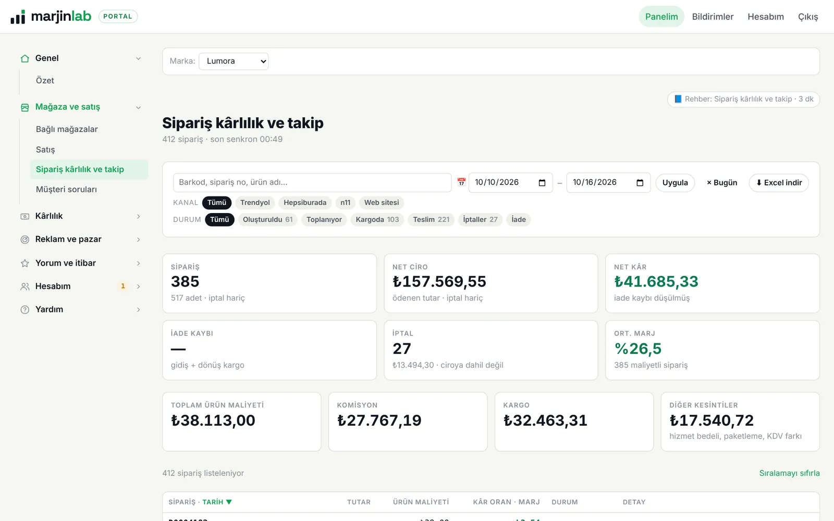Click the Barkod, sipariş no search field

point(312,182)
